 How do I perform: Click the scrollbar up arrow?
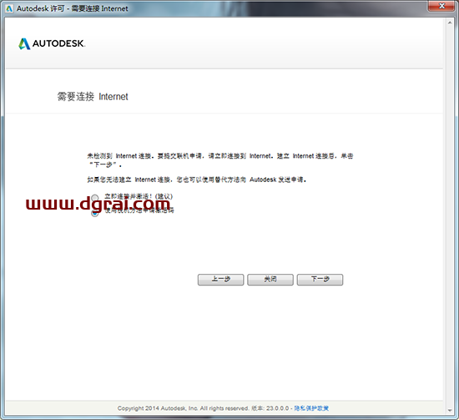pos(450,23)
